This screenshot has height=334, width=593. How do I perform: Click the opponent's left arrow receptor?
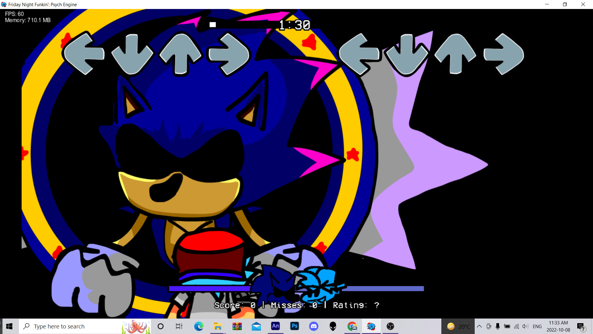(84, 53)
